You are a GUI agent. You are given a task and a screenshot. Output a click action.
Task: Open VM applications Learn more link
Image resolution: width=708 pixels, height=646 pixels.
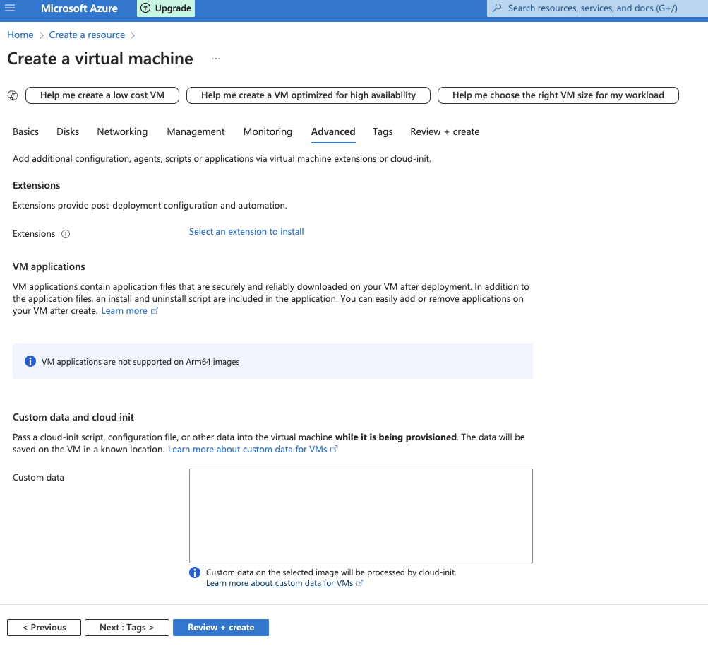124,310
